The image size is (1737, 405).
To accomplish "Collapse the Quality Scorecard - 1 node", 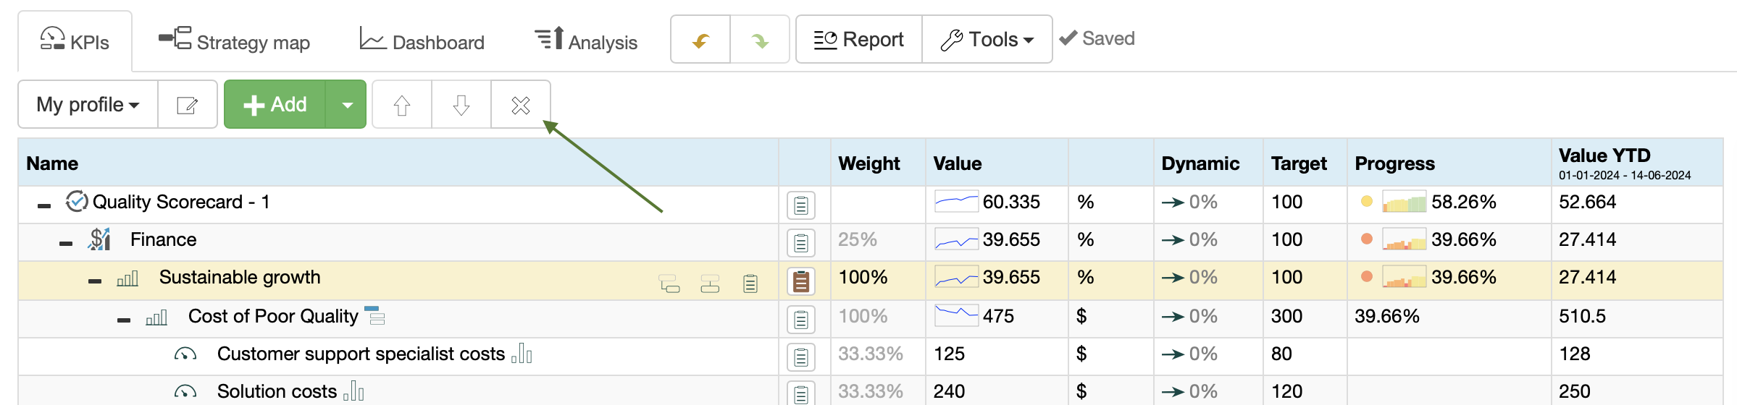I will coord(44,205).
